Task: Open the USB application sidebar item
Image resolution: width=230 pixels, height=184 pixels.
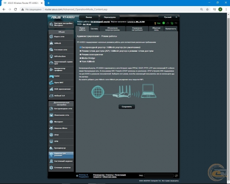Action: [x=61, y=89]
